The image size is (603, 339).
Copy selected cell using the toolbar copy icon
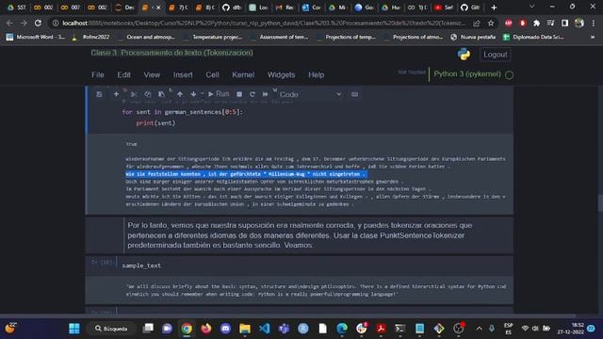148,94
